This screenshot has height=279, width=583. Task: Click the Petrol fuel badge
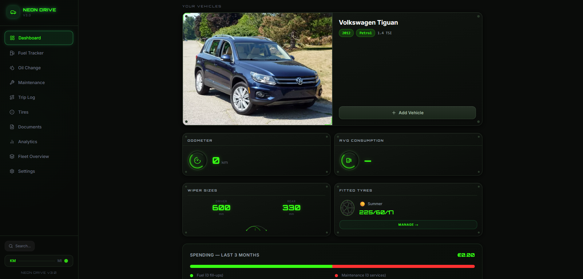[366, 33]
